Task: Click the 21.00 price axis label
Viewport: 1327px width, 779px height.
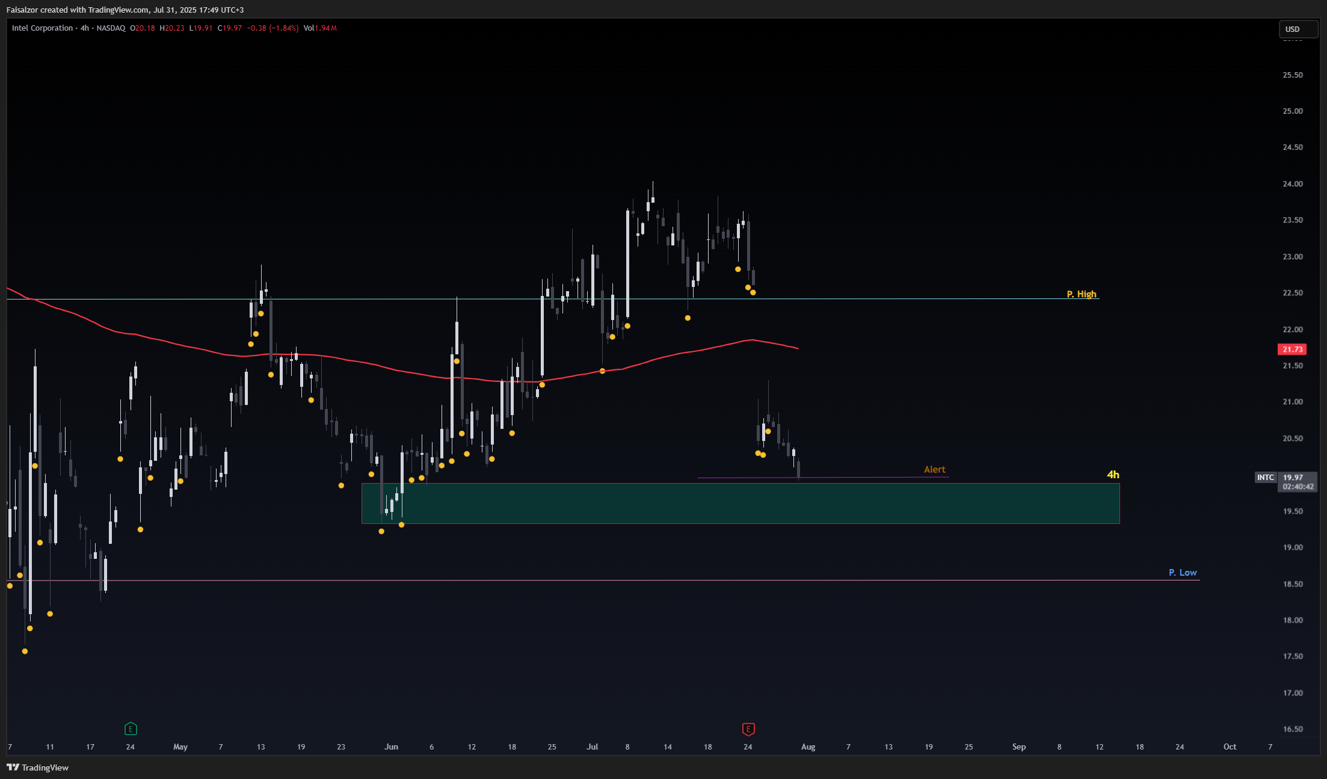Action: pyautogui.click(x=1293, y=402)
